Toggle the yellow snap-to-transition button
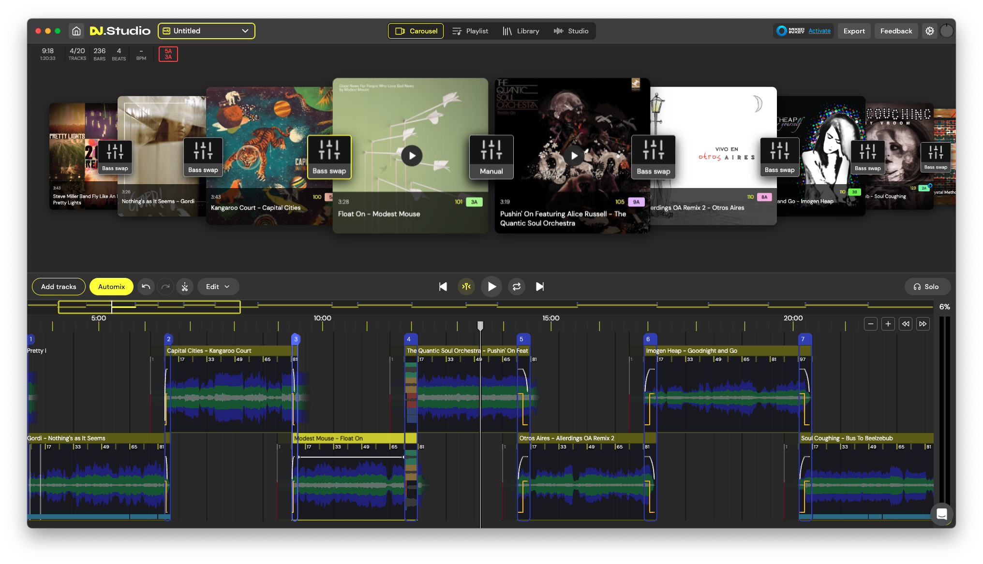 tap(466, 287)
